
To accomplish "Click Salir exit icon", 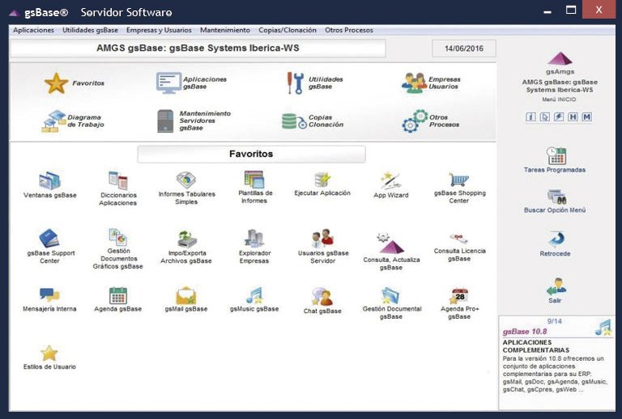I will point(556,286).
